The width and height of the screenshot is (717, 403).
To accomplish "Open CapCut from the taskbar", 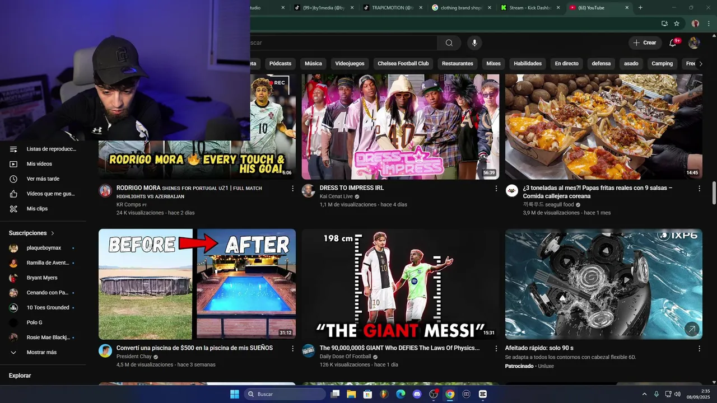I will [x=483, y=394].
